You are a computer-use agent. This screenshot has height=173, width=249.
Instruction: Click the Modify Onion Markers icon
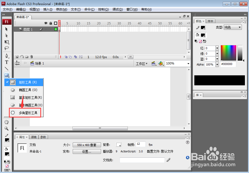click(81, 57)
